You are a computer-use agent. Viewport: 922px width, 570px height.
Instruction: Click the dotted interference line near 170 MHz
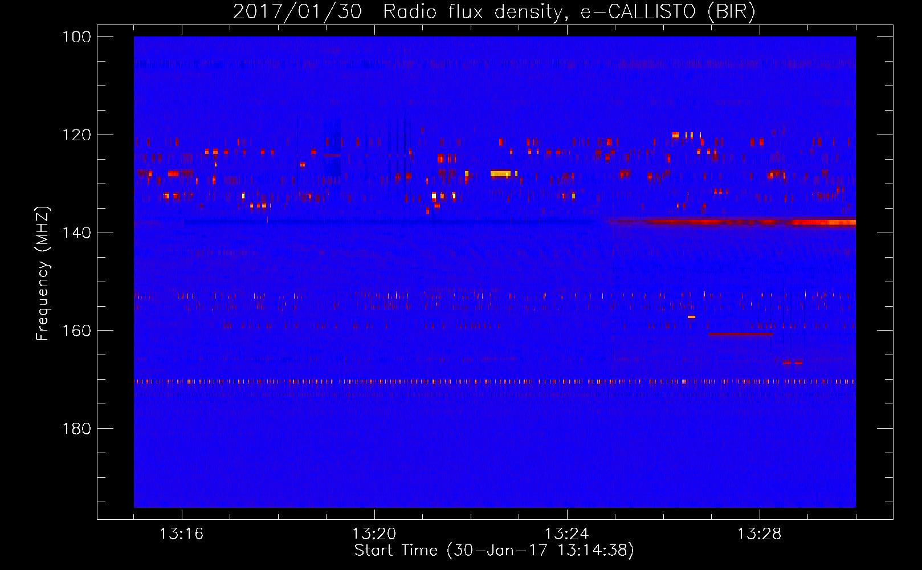pos(495,382)
